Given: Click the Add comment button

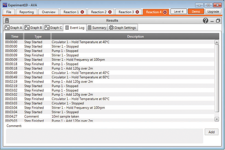Looking at the screenshot, I should (x=211, y=132).
